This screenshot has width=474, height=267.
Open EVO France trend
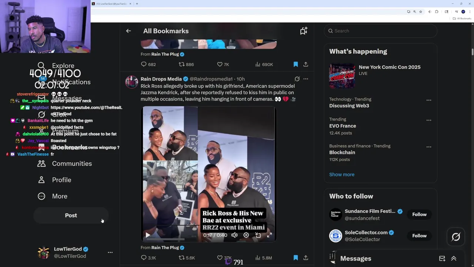[343, 126]
